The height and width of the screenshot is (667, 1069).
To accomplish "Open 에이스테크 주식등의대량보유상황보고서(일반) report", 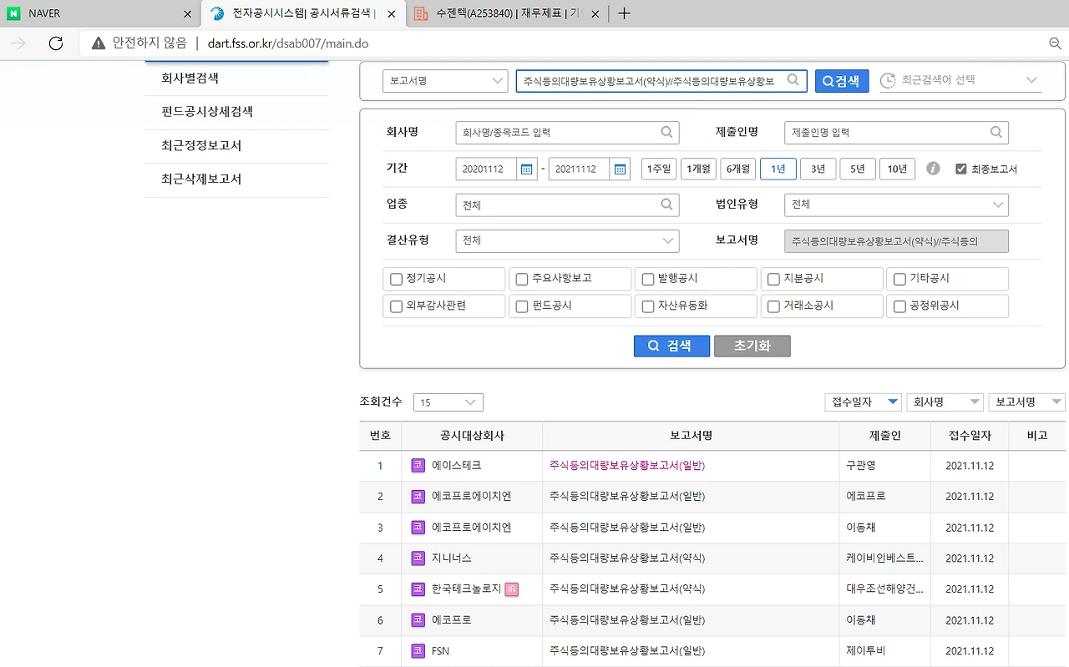I will point(627,465).
